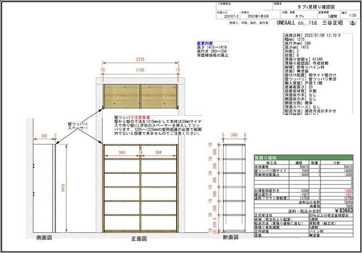Click the '[奥行きmm] 390' spec line
Image resolution: width=362 pixels, height=253 pixels.
[297, 43]
